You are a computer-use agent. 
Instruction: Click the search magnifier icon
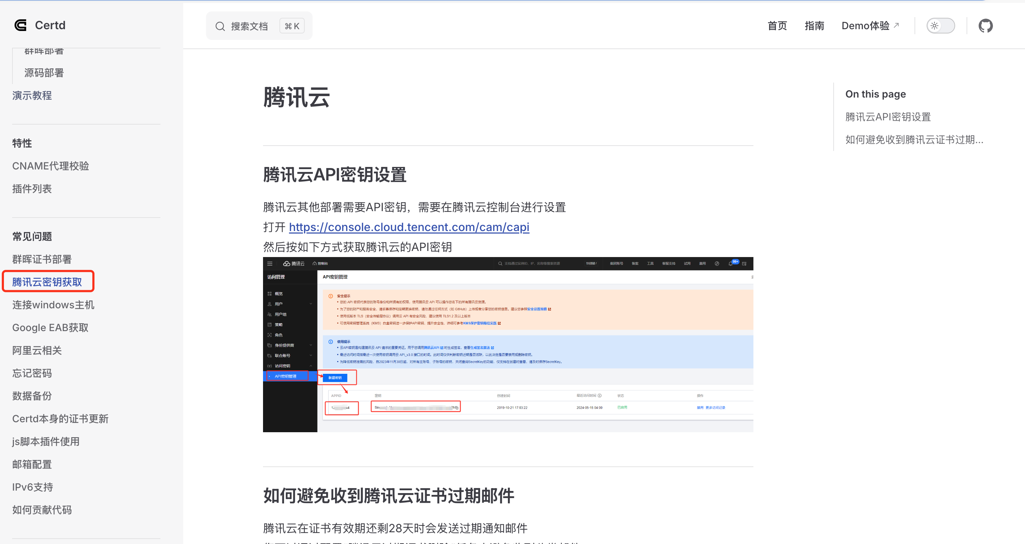tap(220, 26)
